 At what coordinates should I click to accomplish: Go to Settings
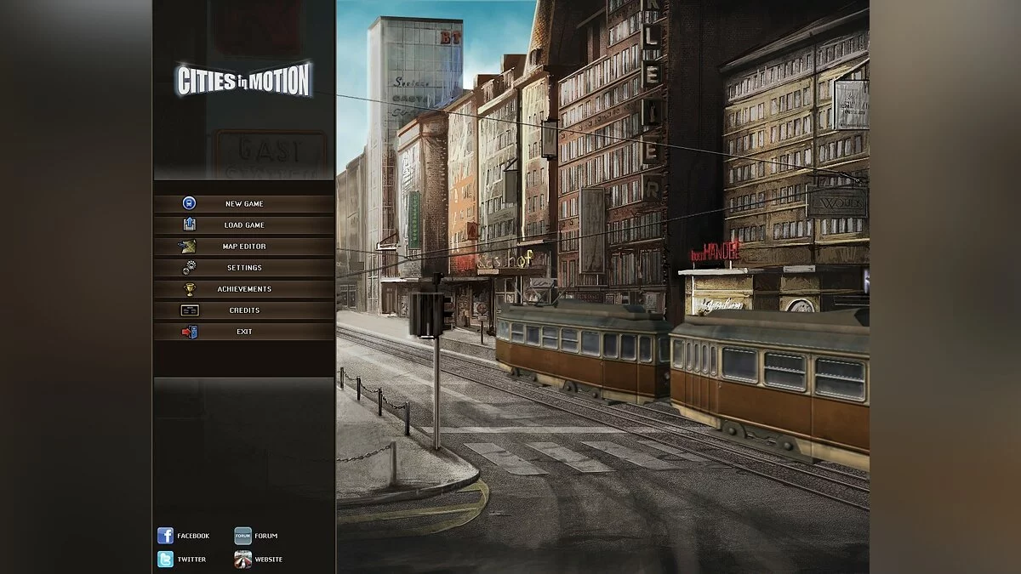[x=244, y=267]
